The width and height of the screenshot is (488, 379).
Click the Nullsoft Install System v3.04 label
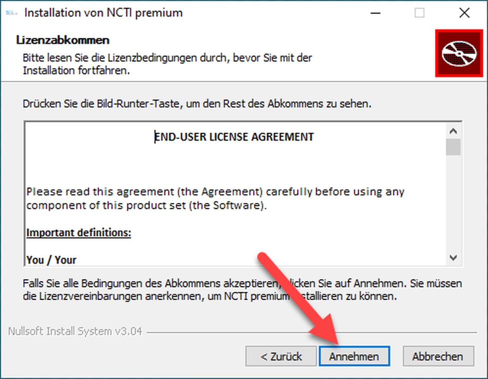pyautogui.click(x=75, y=332)
